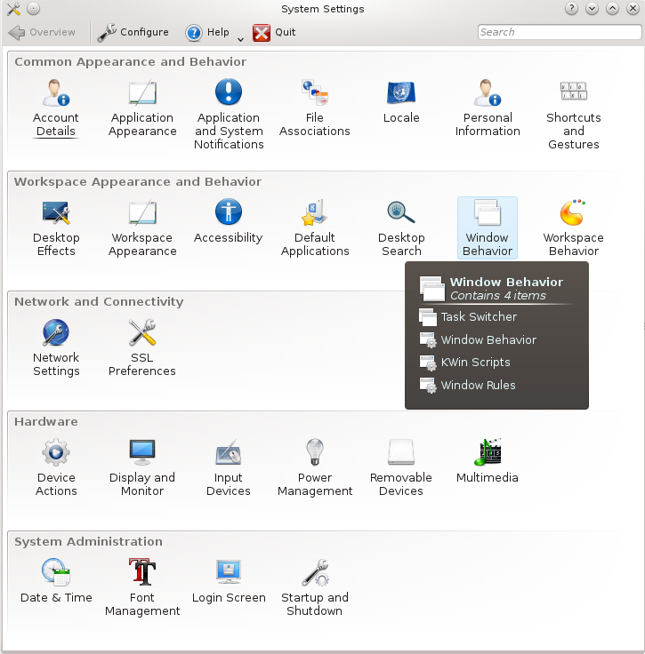Screen dimensions: 645x654
Task: Open Font Management
Action: pos(142,586)
